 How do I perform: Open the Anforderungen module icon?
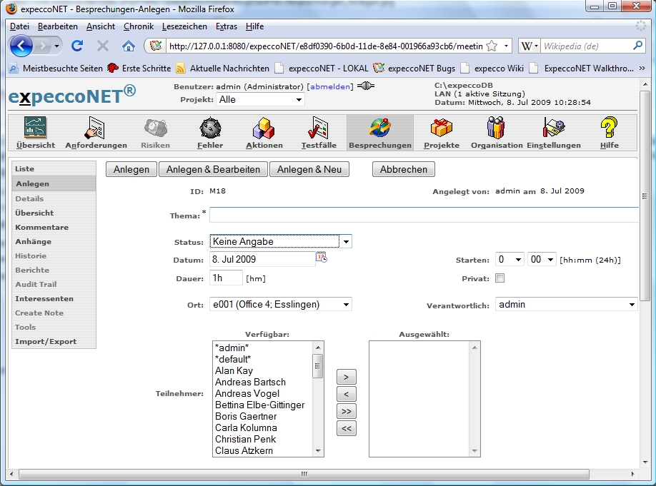tap(96, 128)
